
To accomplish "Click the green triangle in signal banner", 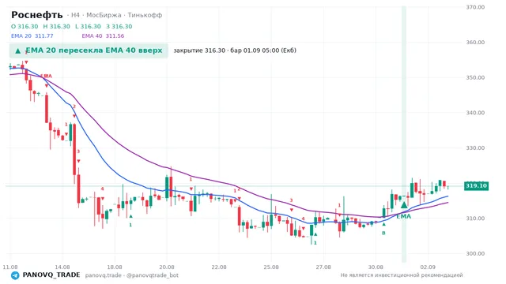I will [18, 50].
